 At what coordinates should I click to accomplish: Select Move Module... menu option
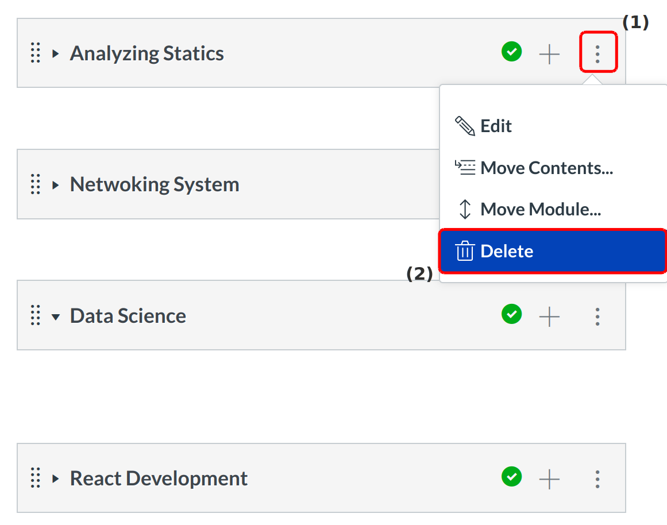(x=540, y=209)
